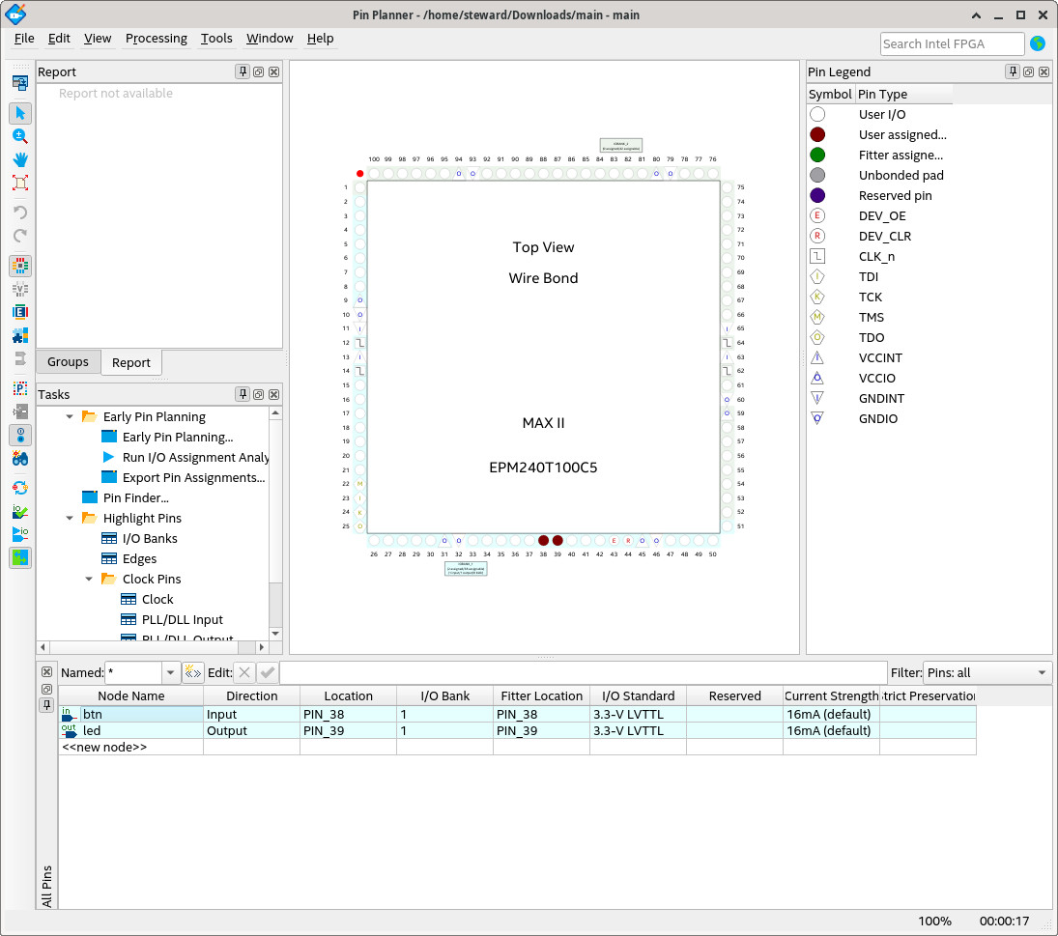Open the Tools menu
Viewport: 1058px width, 936px height.
click(216, 39)
